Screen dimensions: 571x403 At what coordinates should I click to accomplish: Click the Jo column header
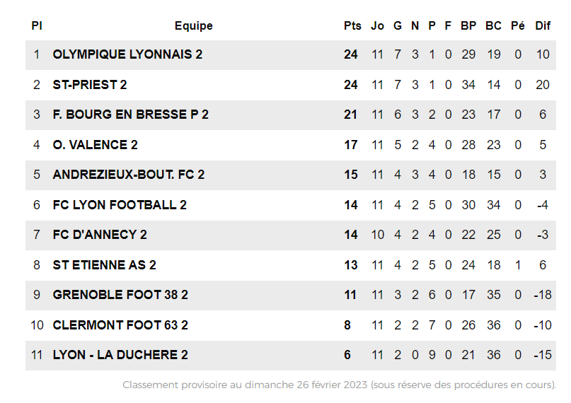(378, 25)
